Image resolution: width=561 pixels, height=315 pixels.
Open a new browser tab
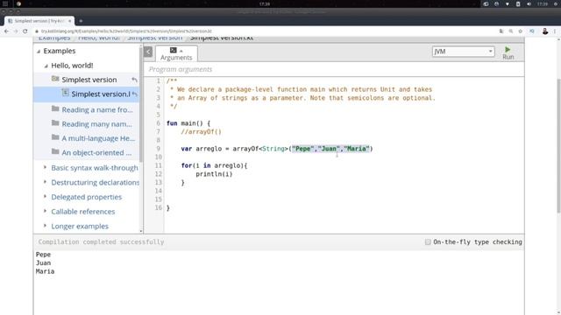(81, 21)
